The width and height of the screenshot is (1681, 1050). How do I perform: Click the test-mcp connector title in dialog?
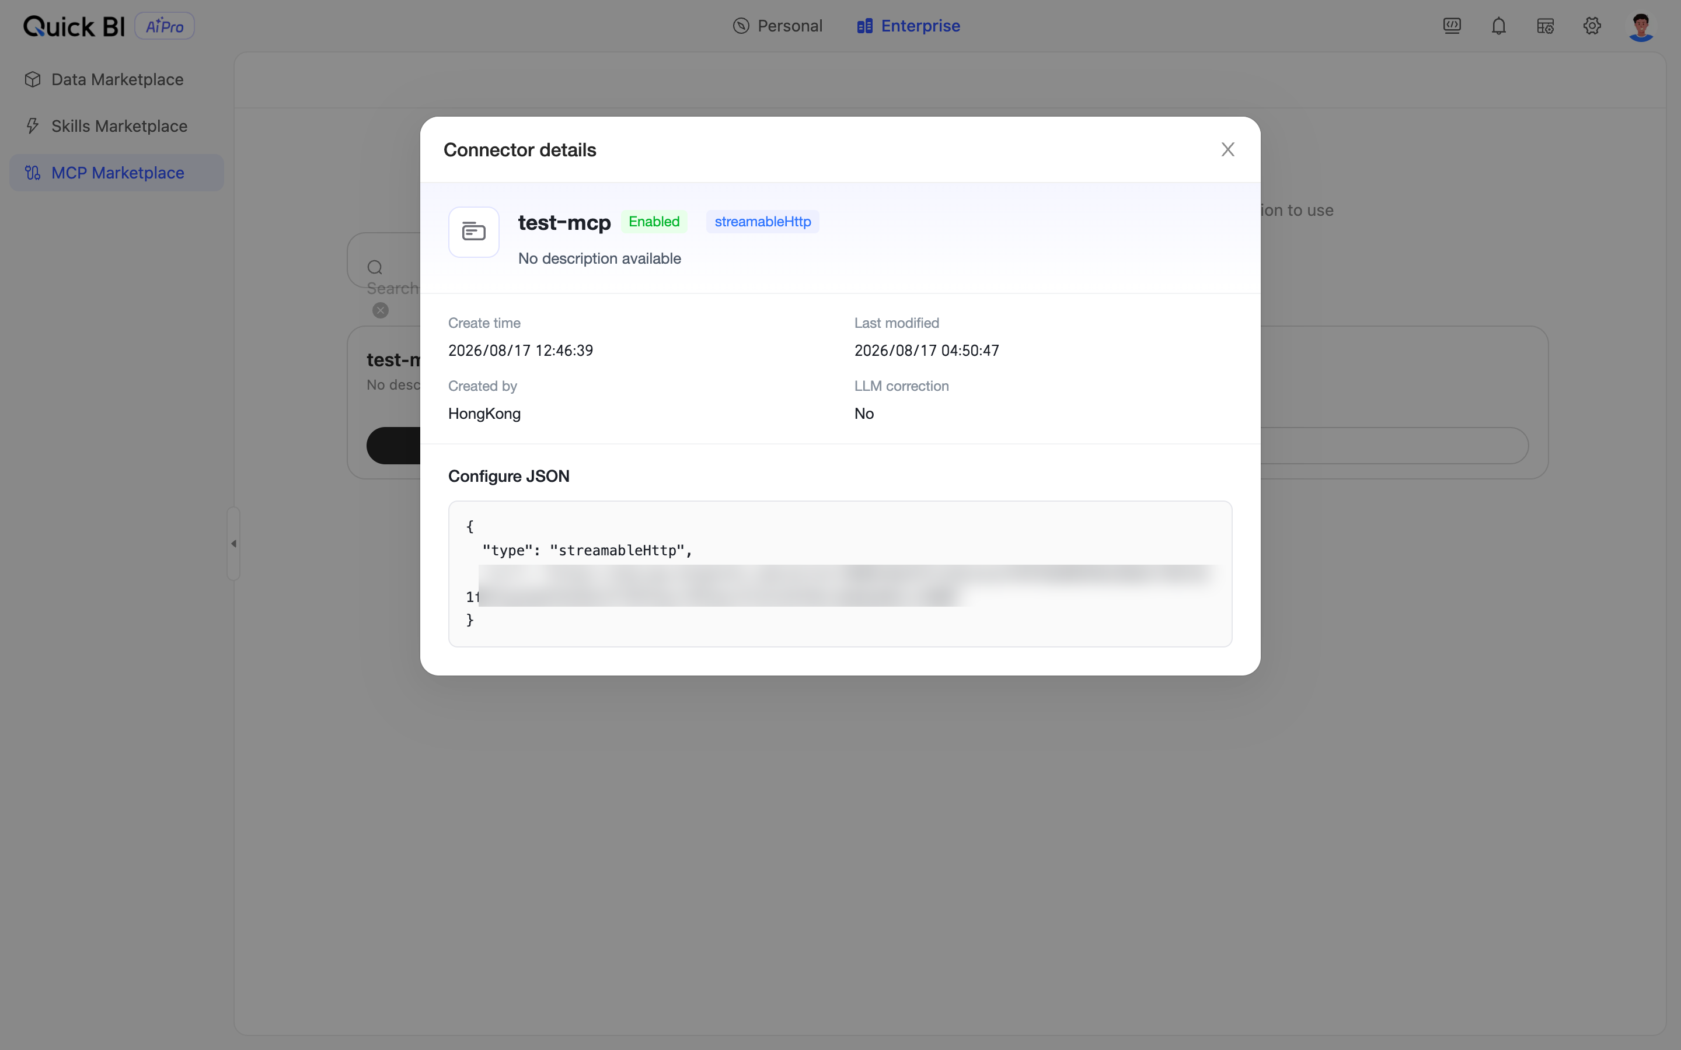[x=564, y=222]
